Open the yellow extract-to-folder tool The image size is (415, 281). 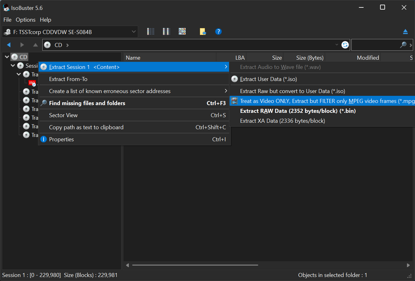coord(203,31)
